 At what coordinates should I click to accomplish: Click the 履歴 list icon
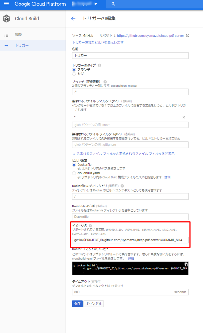coord(6,34)
